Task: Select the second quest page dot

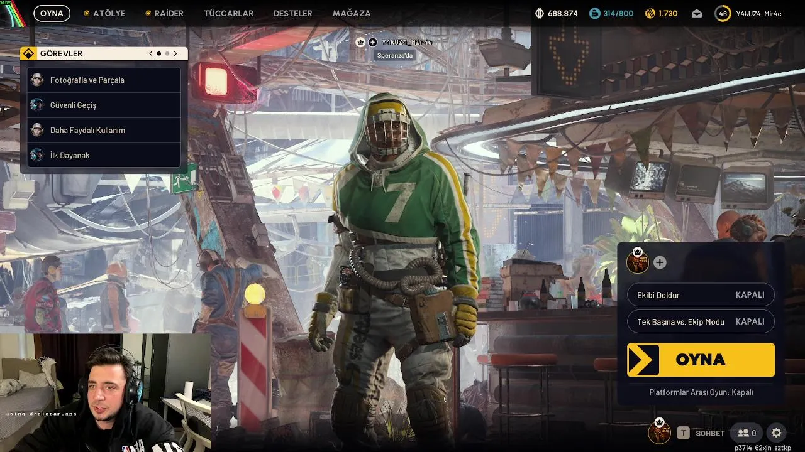Action: tap(167, 53)
